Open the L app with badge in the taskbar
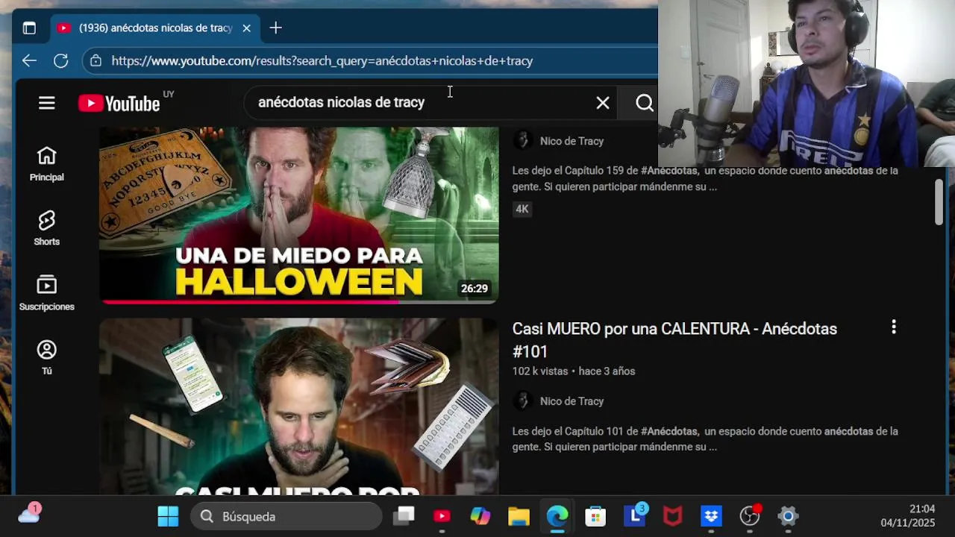 click(635, 516)
